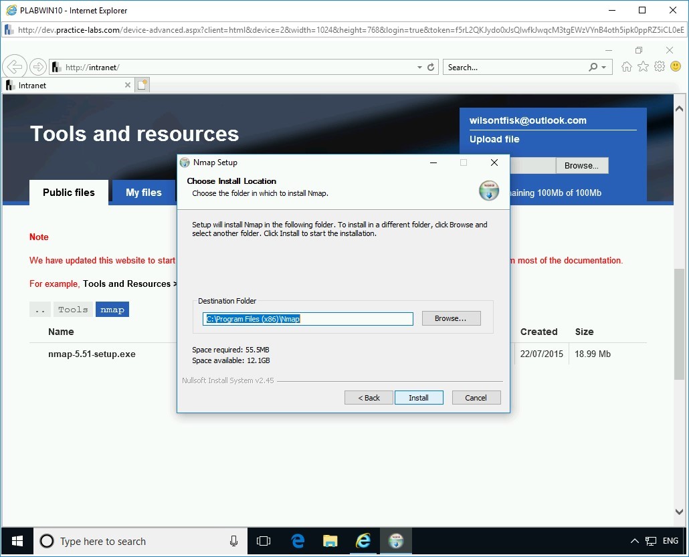The height and width of the screenshot is (557, 689).
Task: Click Install to begin the Nmap installation
Action: 419,397
